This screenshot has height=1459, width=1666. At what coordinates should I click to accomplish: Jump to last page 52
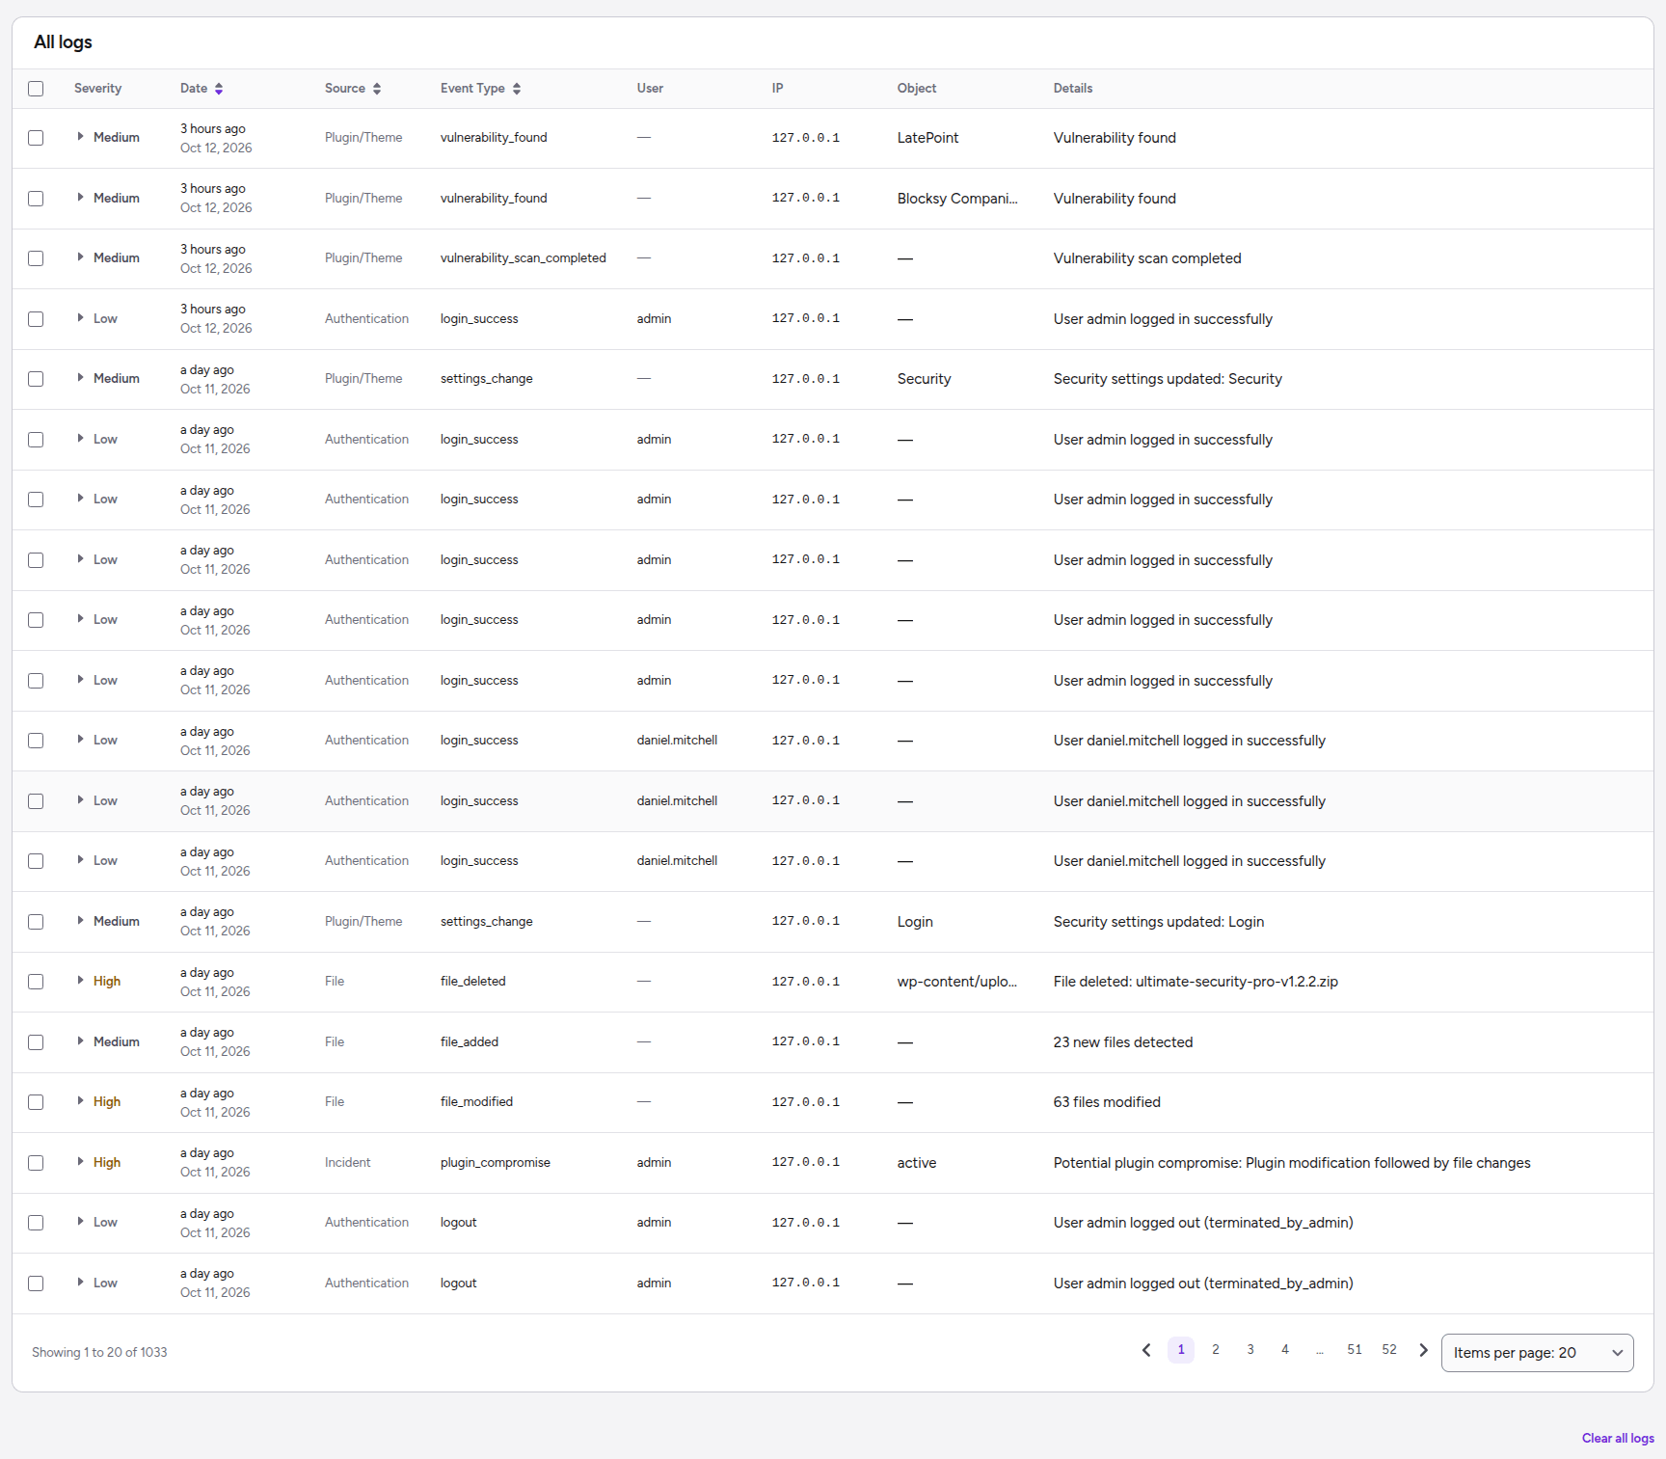coord(1389,1350)
